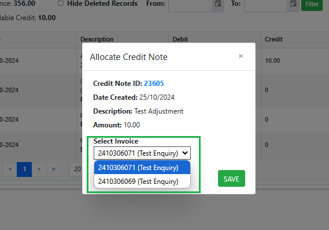
Task: Select page 1 in the pager
Action: click(x=24, y=169)
